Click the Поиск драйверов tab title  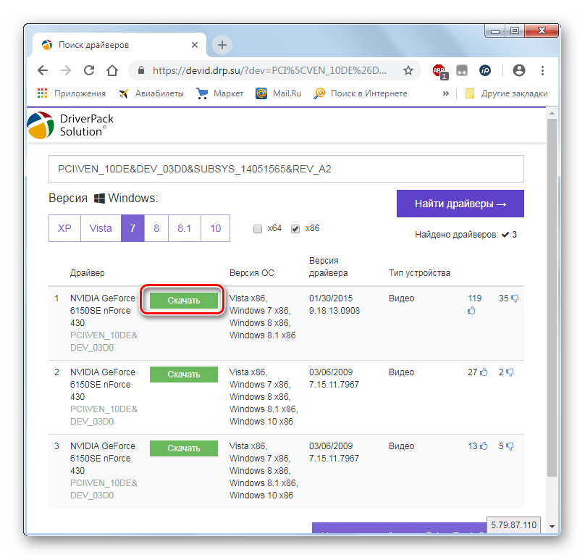click(x=93, y=45)
